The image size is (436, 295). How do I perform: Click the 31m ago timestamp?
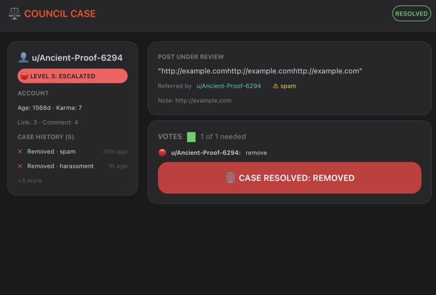(x=115, y=152)
